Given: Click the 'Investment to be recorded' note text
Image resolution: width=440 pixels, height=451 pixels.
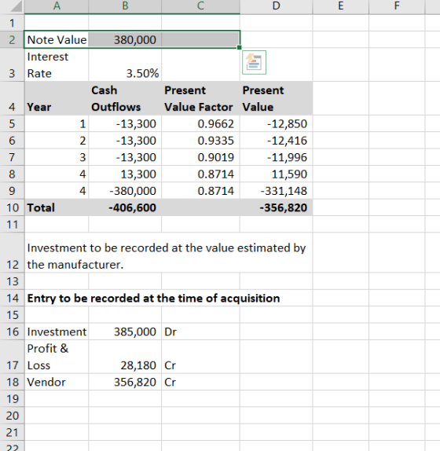Looking at the screenshot, I should (x=167, y=256).
